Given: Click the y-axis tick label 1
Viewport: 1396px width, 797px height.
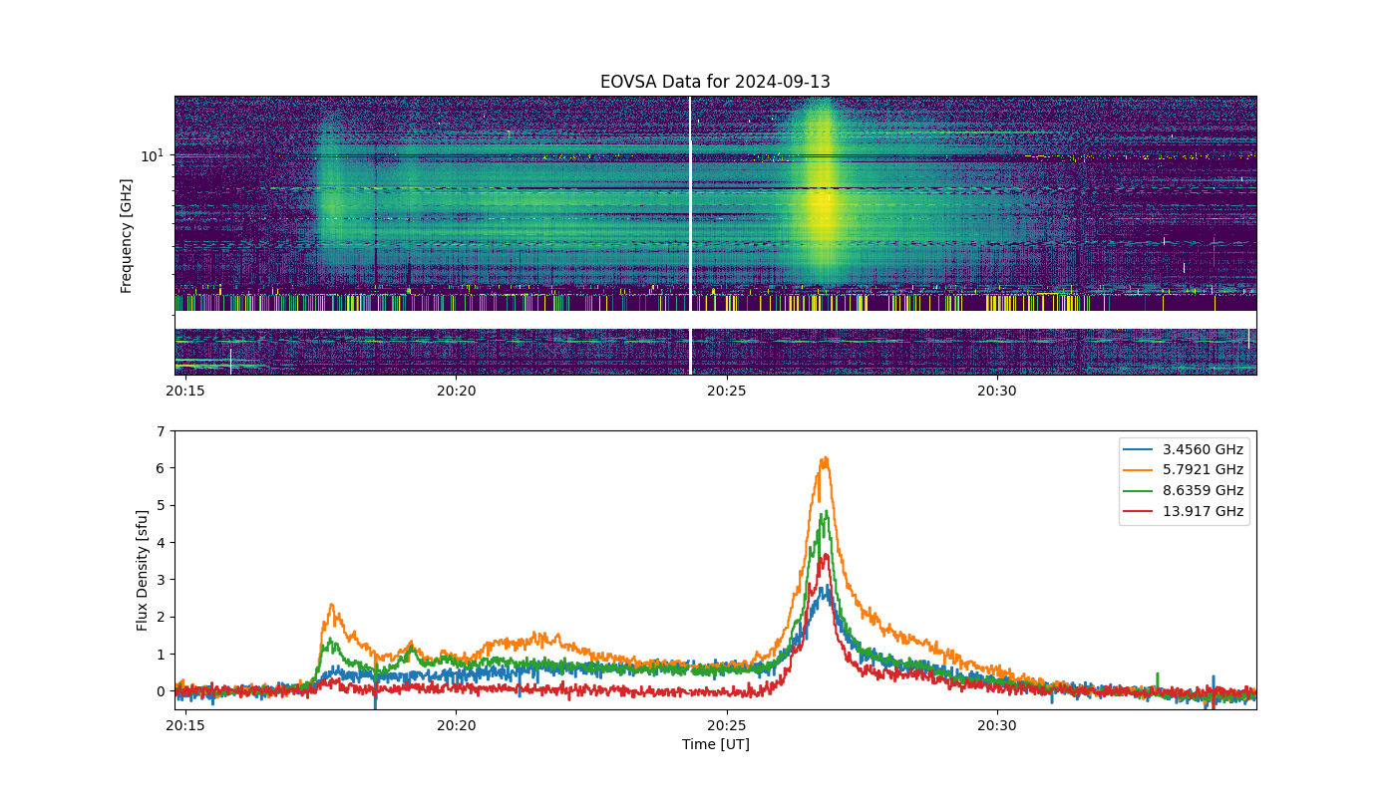Looking at the screenshot, I should (x=161, y=655).
